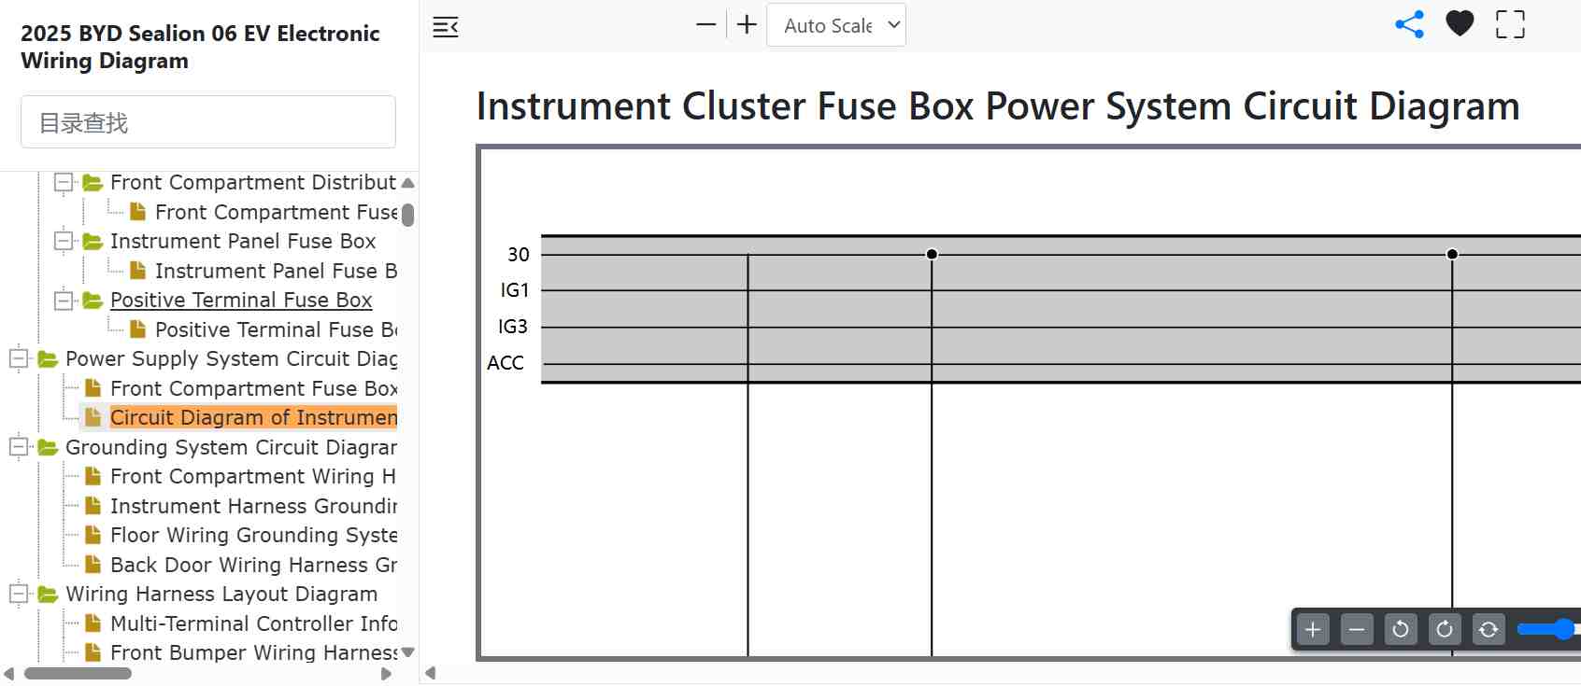This screenshot has height=686, width=1581.
Task: Click the sidebar scroll down arrow
Action: coord(407,652)
